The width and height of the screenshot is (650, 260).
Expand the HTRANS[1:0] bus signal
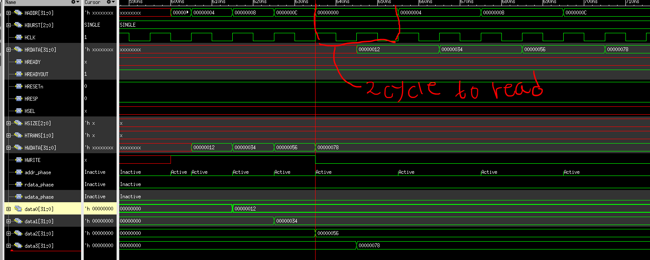coord(9,135)
